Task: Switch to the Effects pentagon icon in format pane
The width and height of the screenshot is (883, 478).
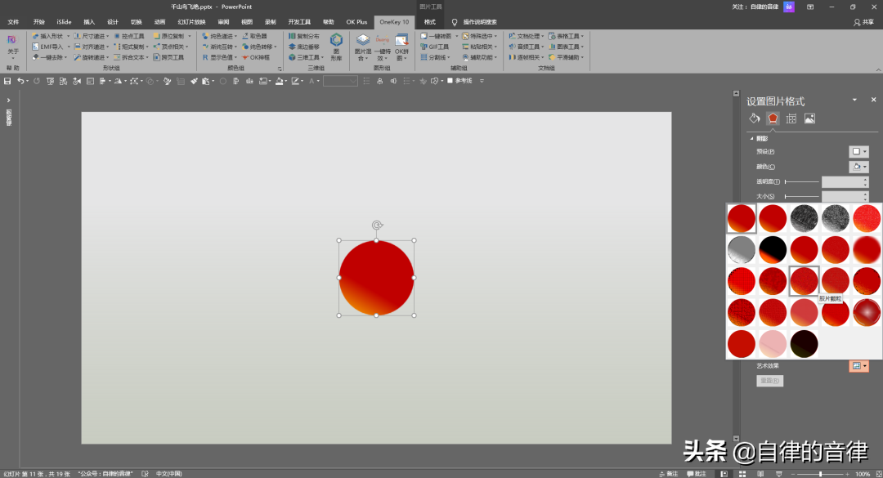Action: point(773,118)
